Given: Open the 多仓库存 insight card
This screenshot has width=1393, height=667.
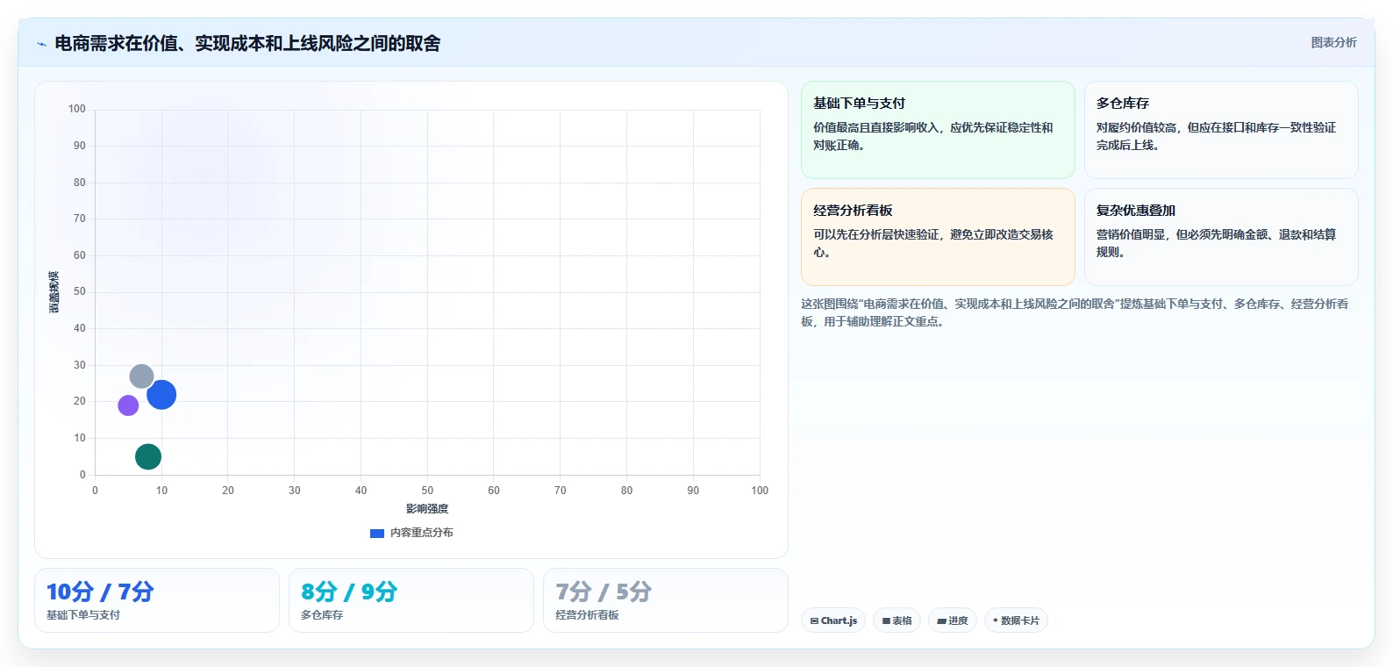Looking at the screenshot, I should coord(1221,130).
